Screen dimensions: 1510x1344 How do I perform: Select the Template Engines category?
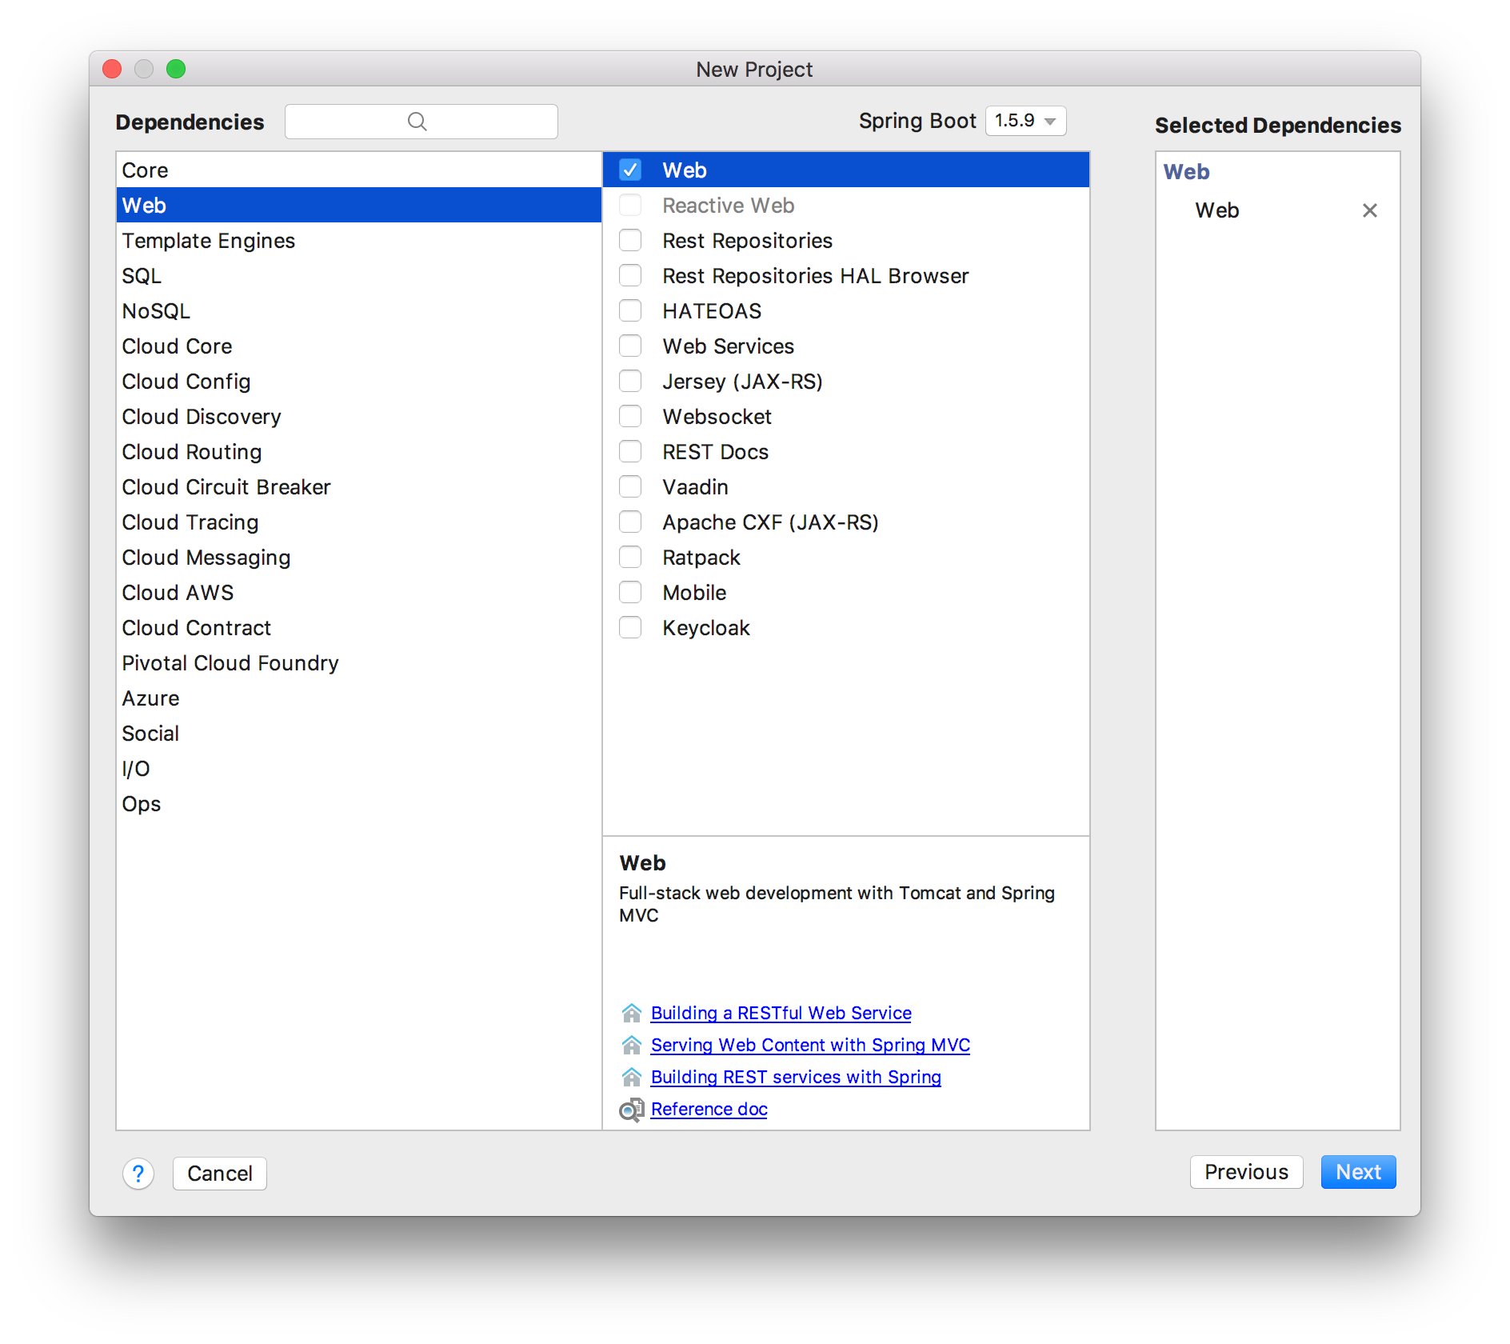tap(358, 240)
